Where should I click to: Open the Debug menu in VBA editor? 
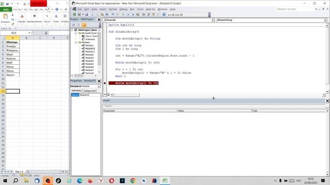pos(123,9)
